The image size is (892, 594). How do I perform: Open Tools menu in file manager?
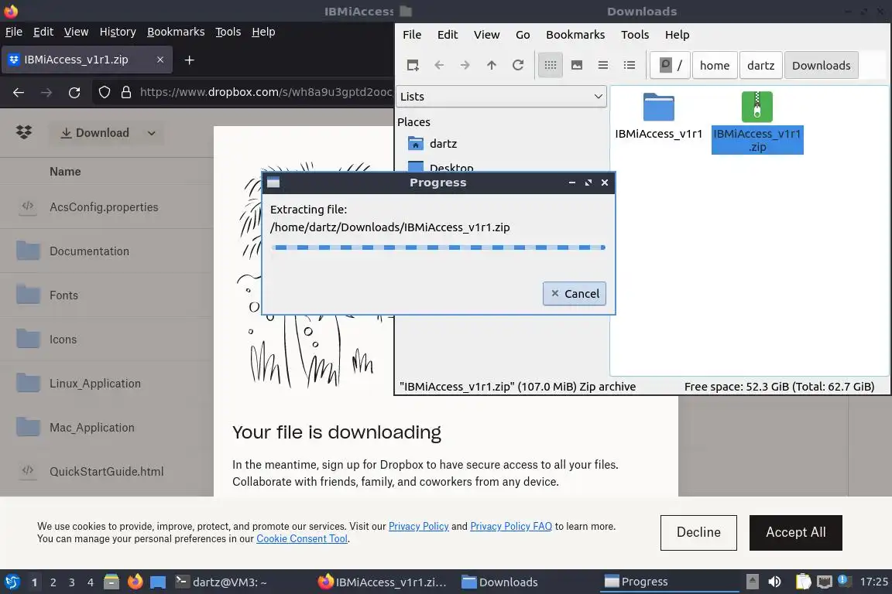coord(635,35)
